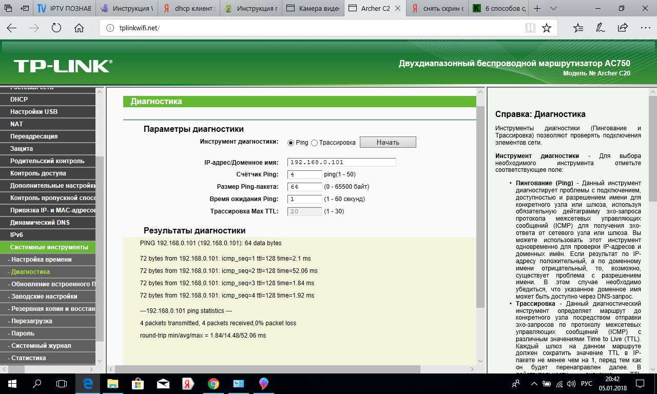Add page to favorites star icon
The height and width of the screenshot is (394, 657).
547,28
